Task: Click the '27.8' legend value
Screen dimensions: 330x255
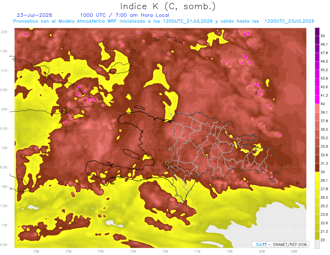Action: (x=324, y=189)
